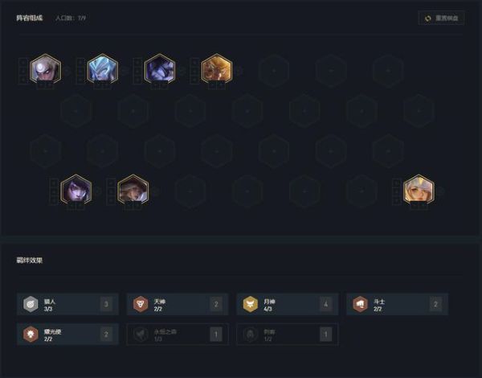Select the white-haired Aphelios champion portrait
482x378 pixels.
click(45, 69)
